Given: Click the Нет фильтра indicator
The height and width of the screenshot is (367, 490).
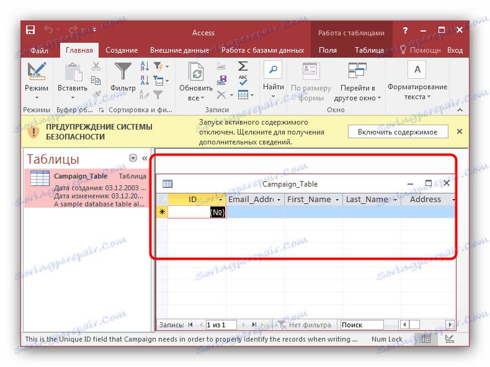Looking at the screenshot, I should tap(305, 325).
